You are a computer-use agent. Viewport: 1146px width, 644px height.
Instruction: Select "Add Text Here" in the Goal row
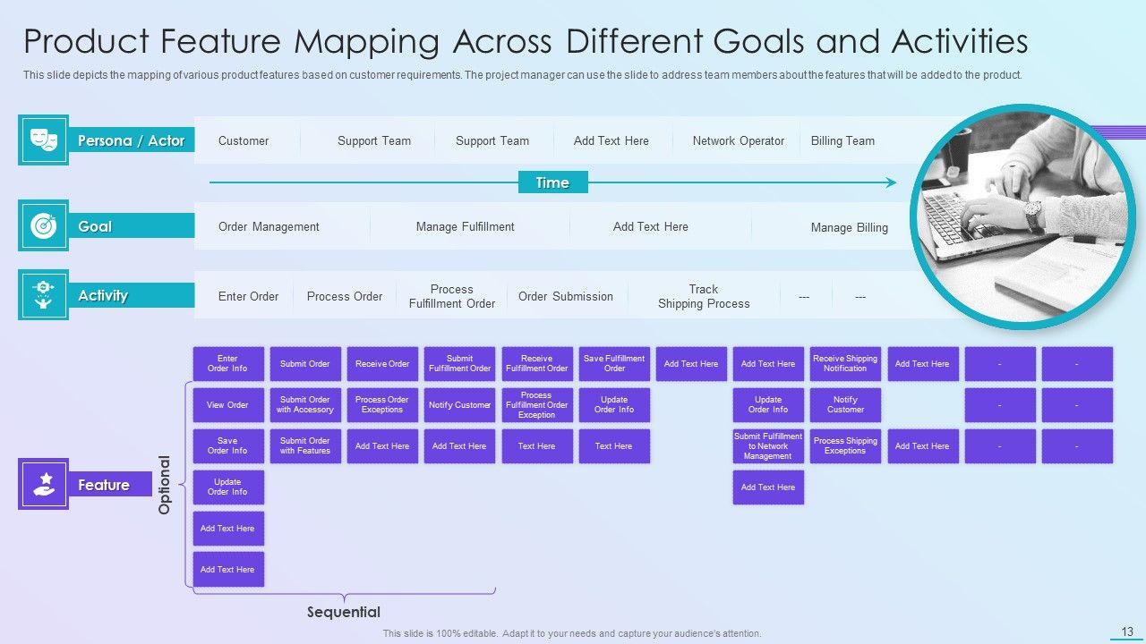click(651, 226)
